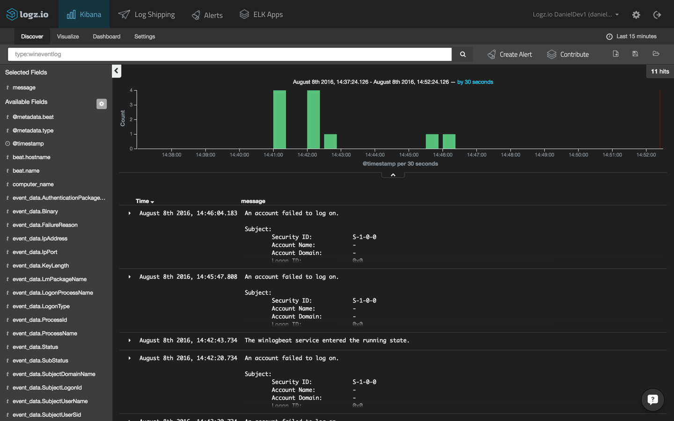Open field settings gear next to Available Fields
Image resolution: width=674 pixels, height=421 pixels.
point(102,104)
